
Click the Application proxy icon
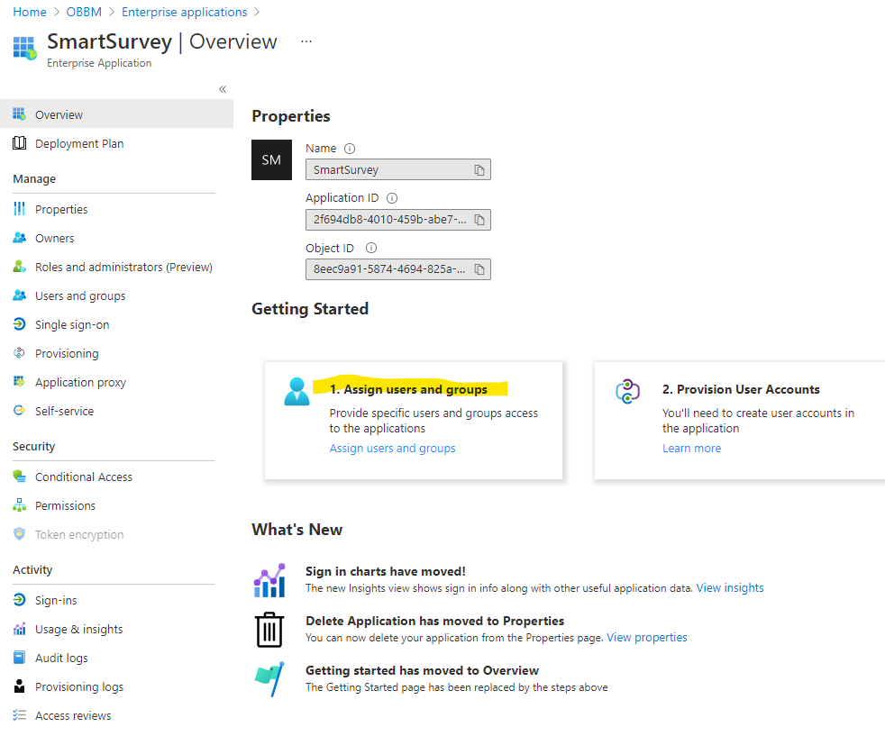pos(19,382)
